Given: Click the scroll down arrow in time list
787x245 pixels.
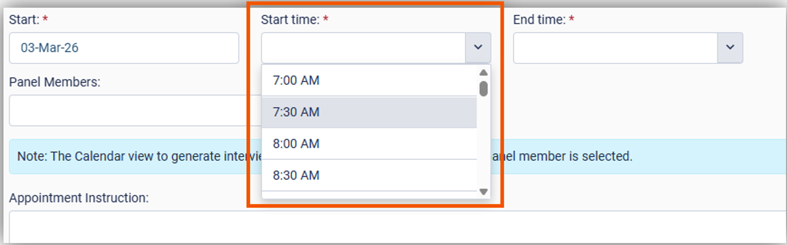Looking at the screenshot, I should coord(483,192).
